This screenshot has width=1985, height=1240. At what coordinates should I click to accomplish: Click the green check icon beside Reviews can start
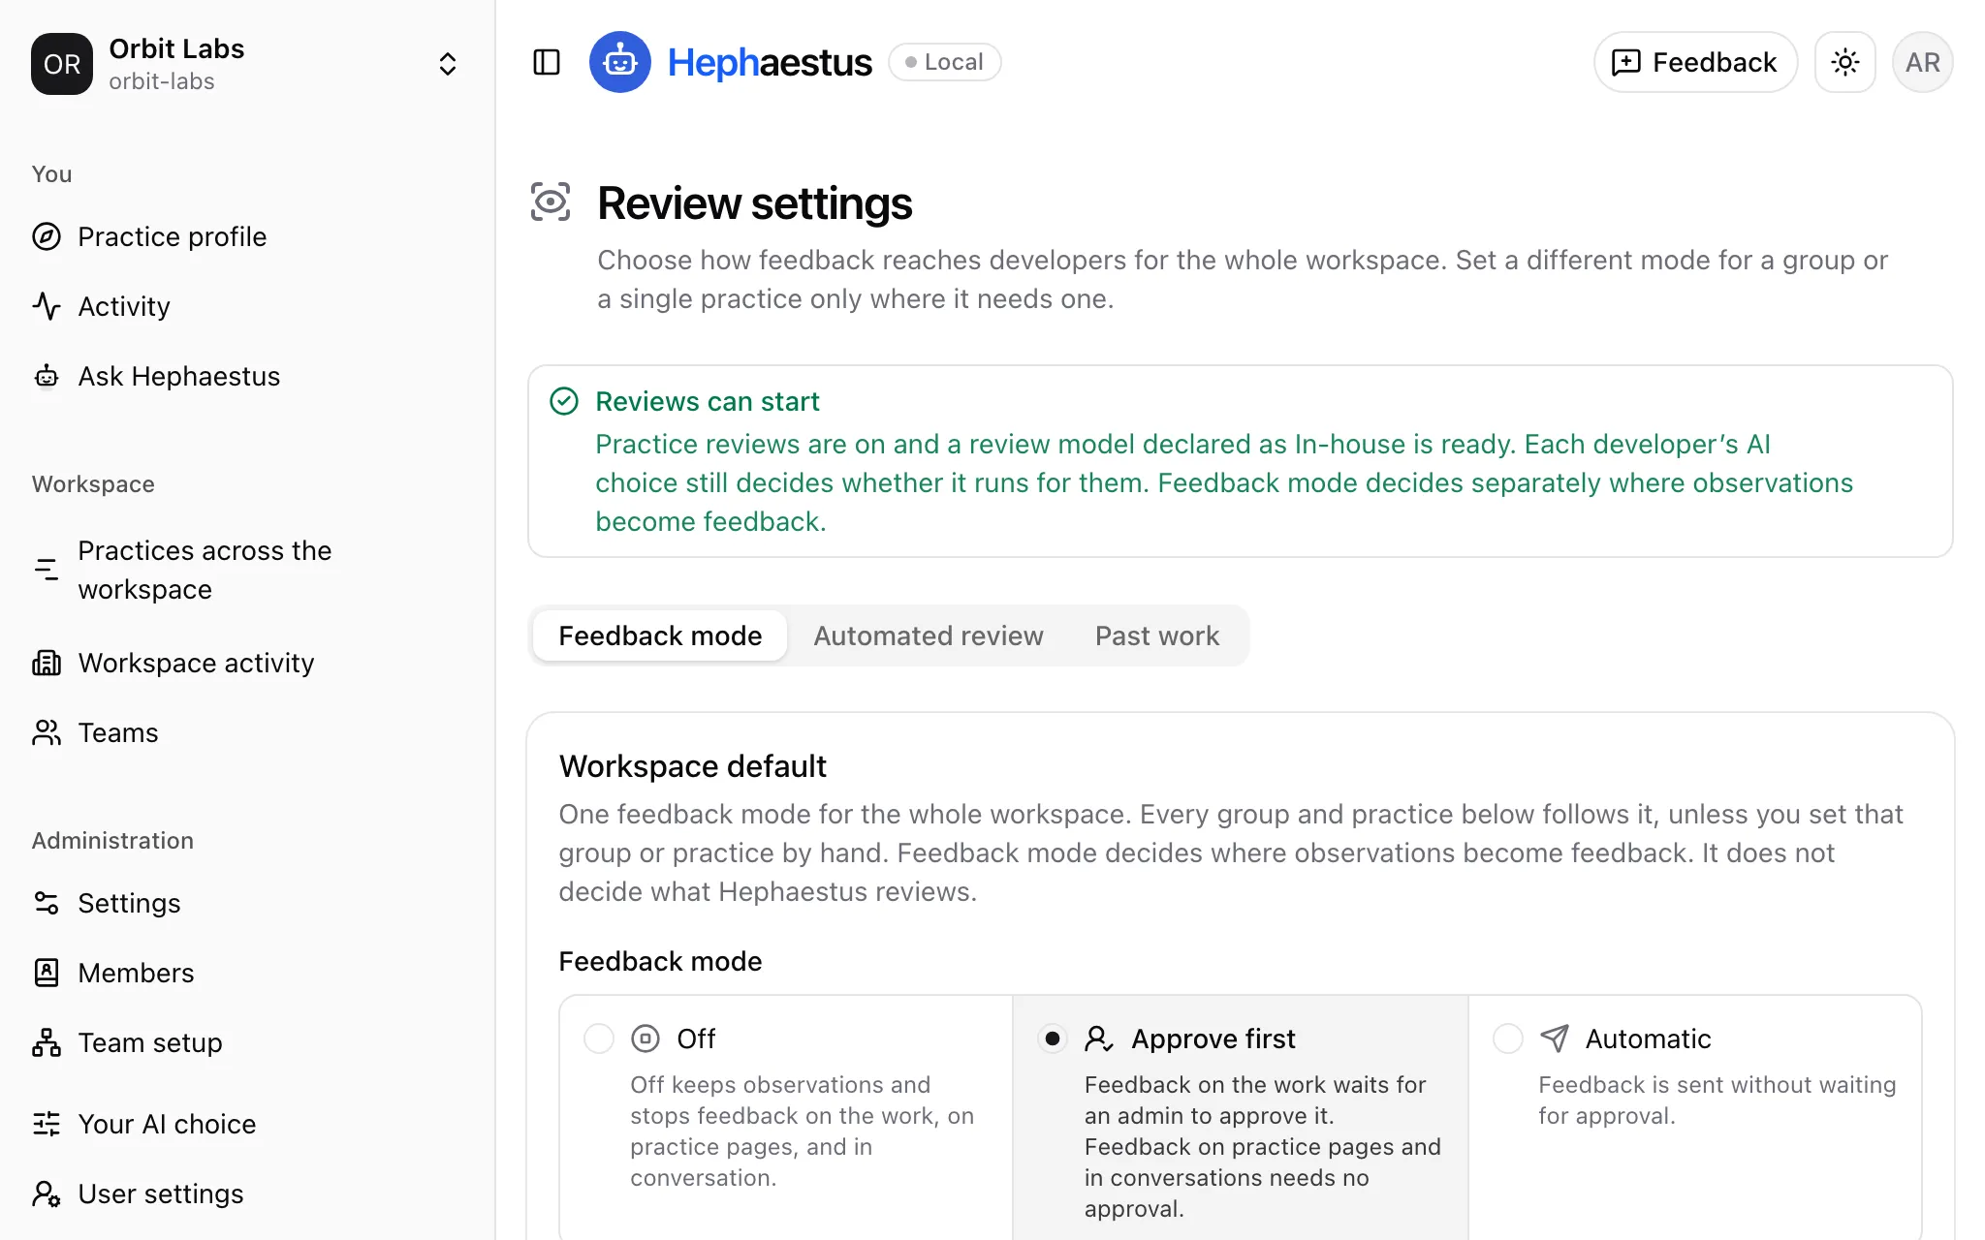[564, 401]
